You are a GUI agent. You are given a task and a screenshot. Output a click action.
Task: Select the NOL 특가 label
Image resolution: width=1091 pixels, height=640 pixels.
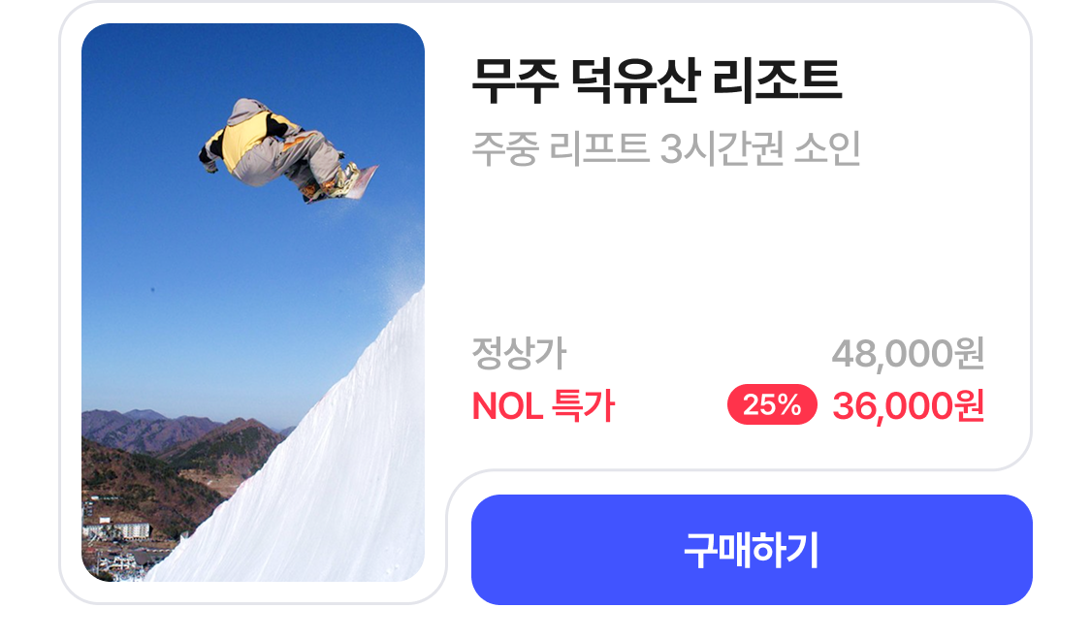point(543,405)
